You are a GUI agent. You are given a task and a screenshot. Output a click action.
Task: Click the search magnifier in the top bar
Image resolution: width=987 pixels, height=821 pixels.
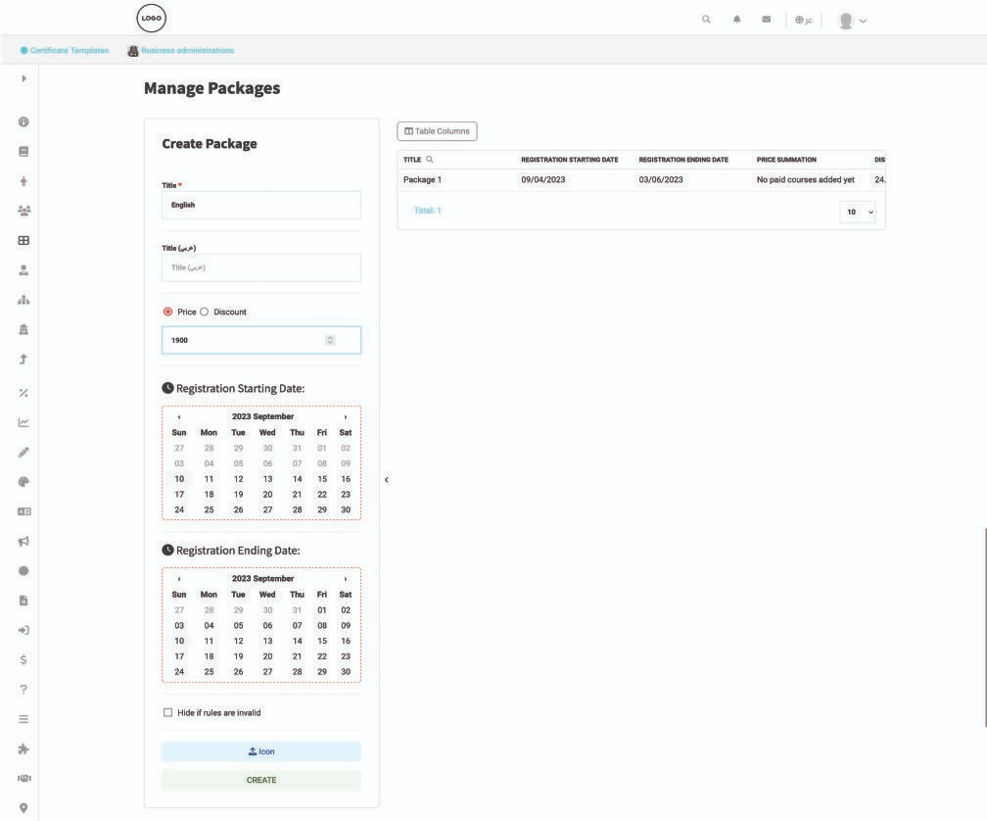coord(706,20)
